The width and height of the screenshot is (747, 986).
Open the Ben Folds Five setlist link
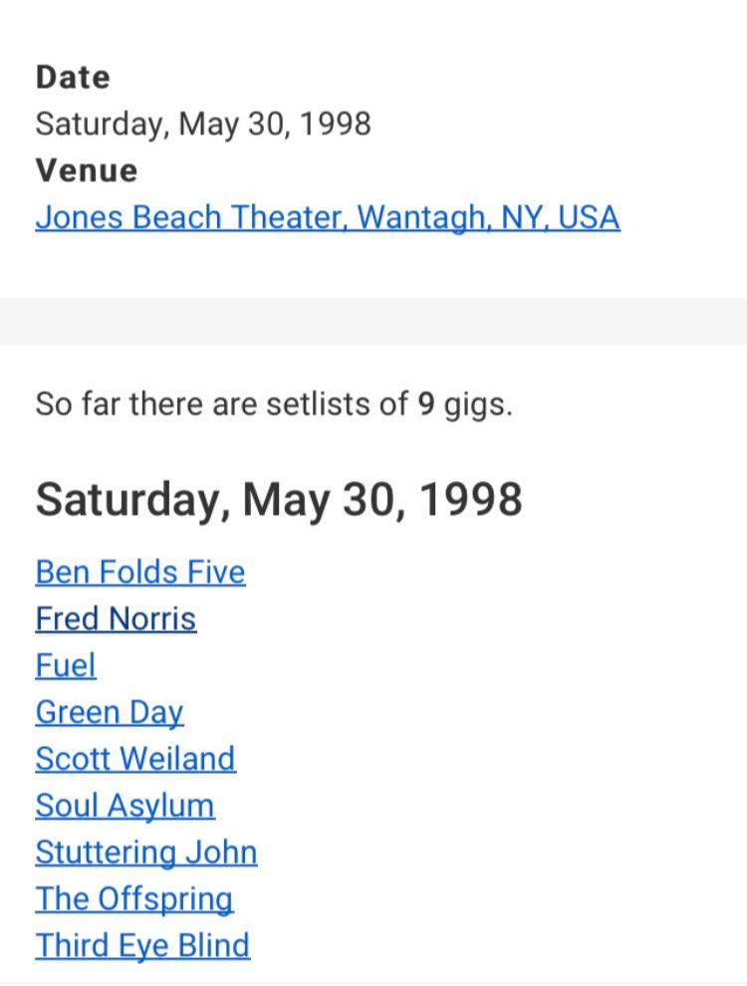tap(139, 573)
